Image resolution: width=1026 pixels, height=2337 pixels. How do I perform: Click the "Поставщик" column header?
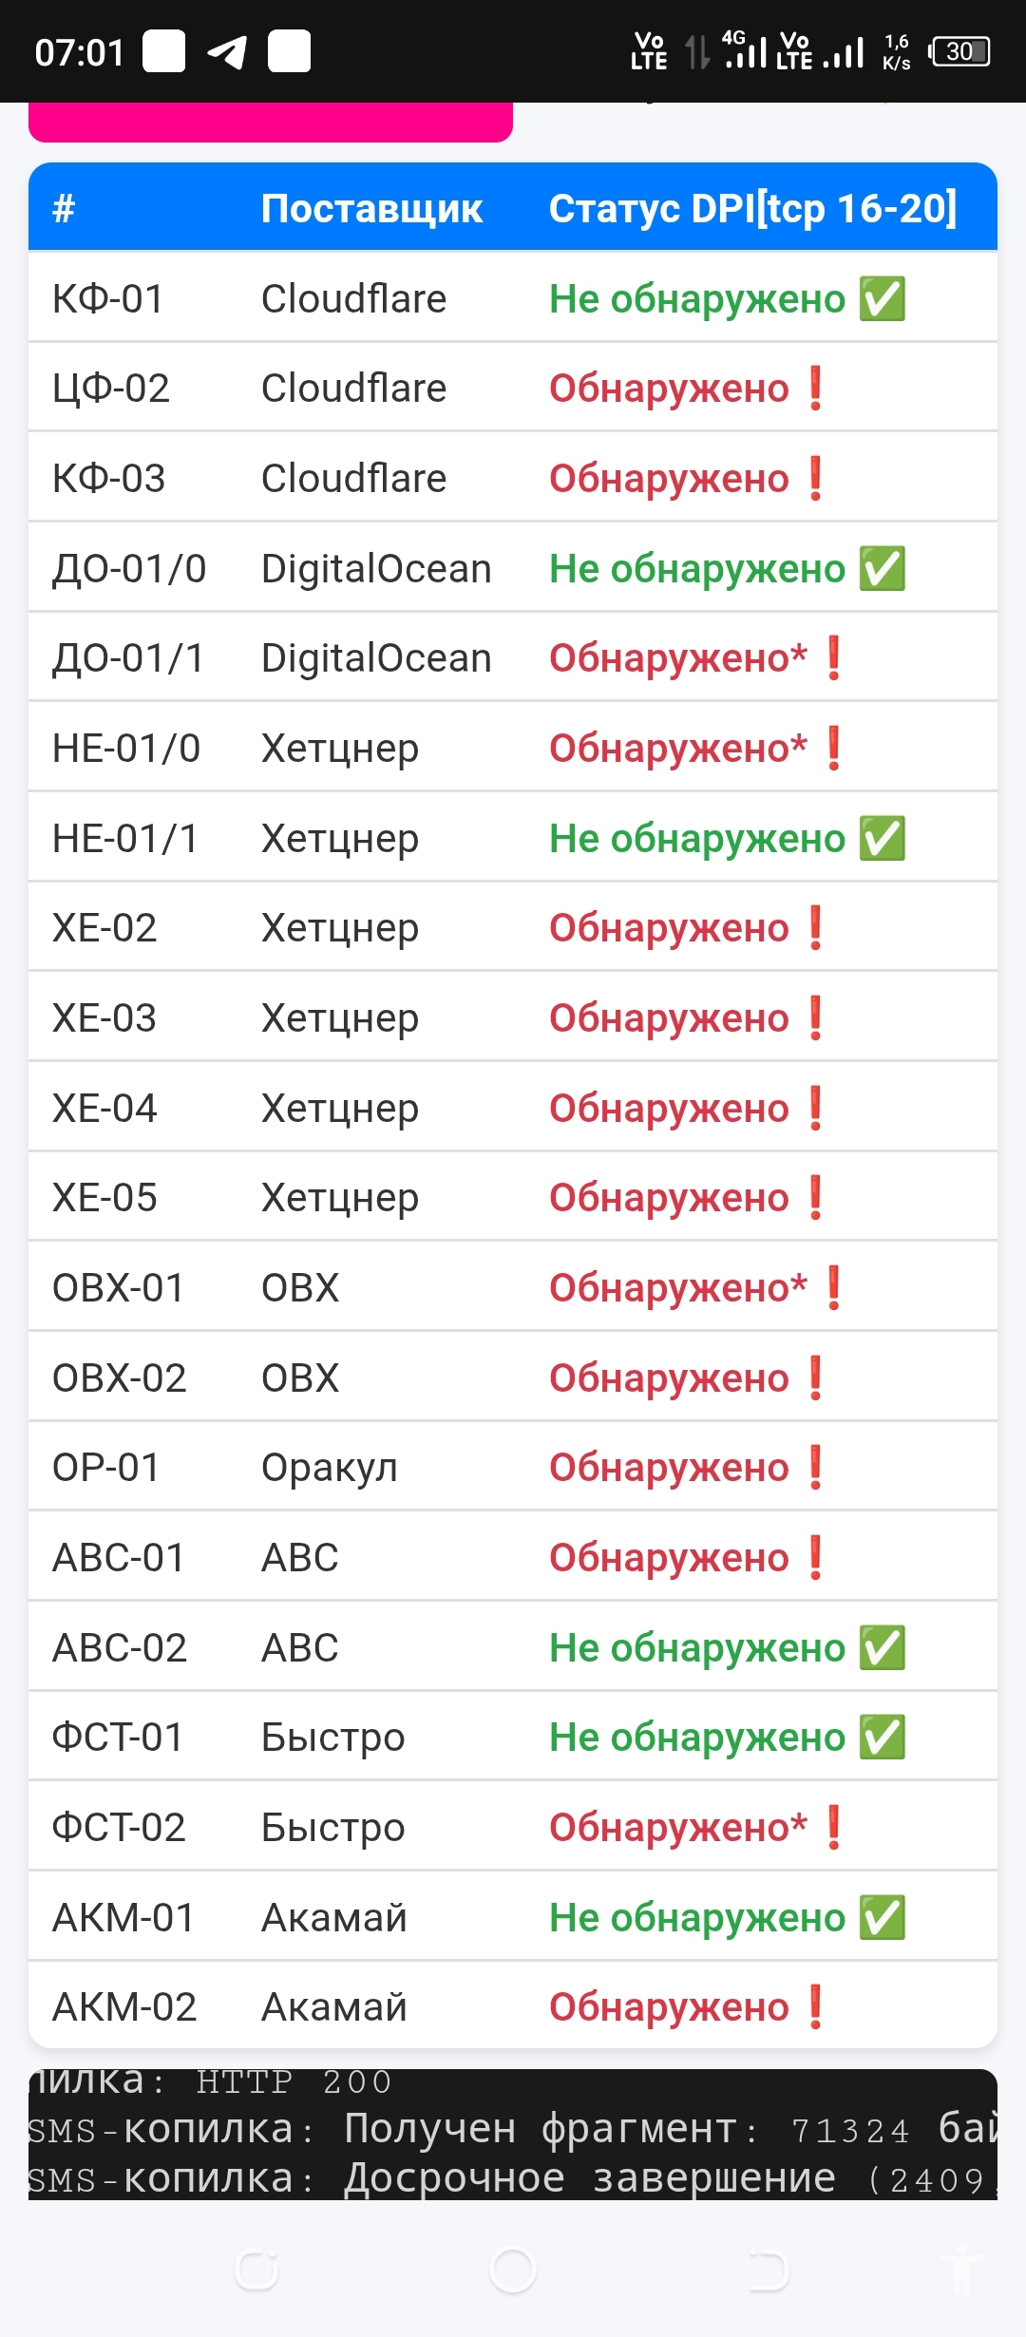tap(371, 208)
